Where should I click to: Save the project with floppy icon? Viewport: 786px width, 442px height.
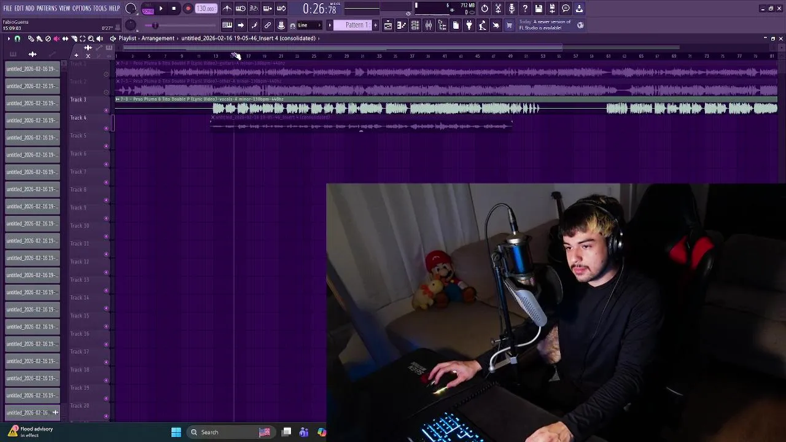539,9
